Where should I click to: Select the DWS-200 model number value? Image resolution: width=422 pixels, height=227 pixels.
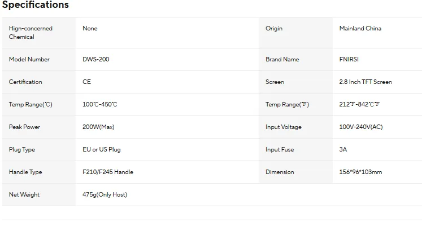tap(96, 59)
